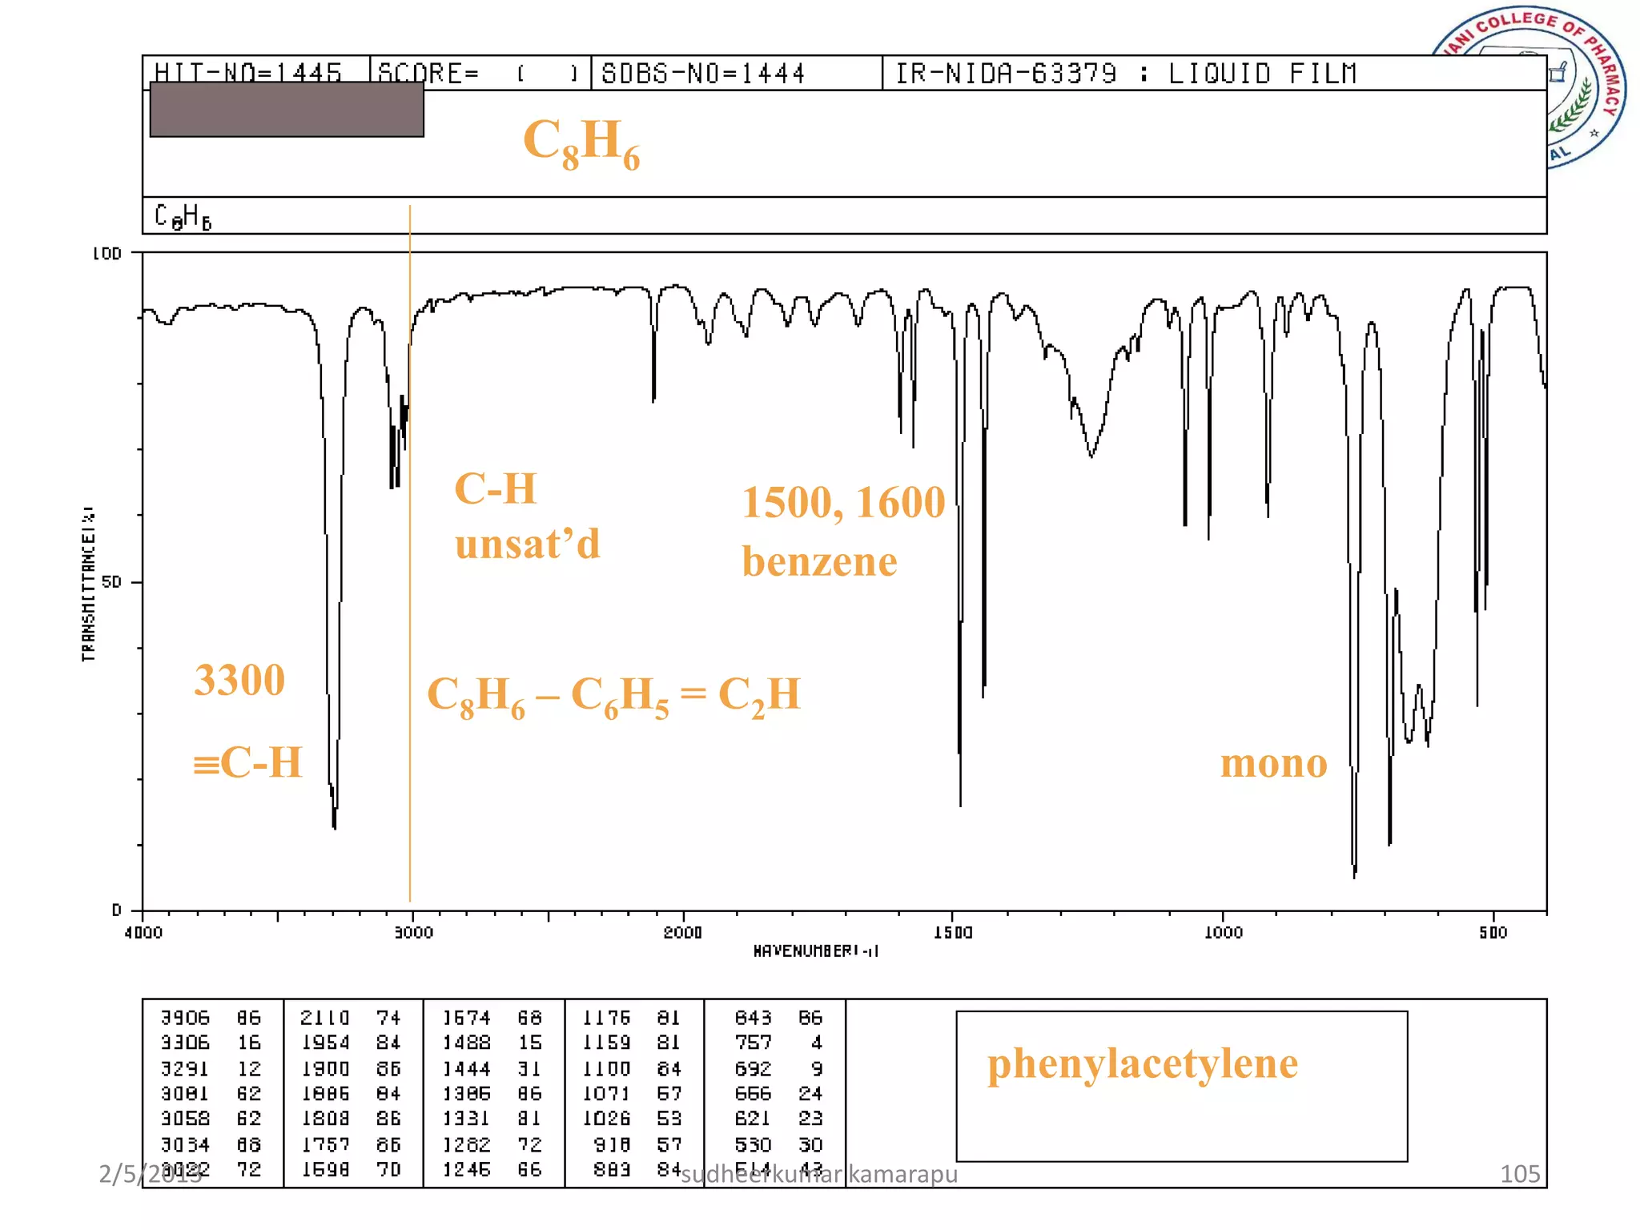Viewport: 1640px width, 1230px height.
Task: Select peak table entry 918
Action: 613,1145
